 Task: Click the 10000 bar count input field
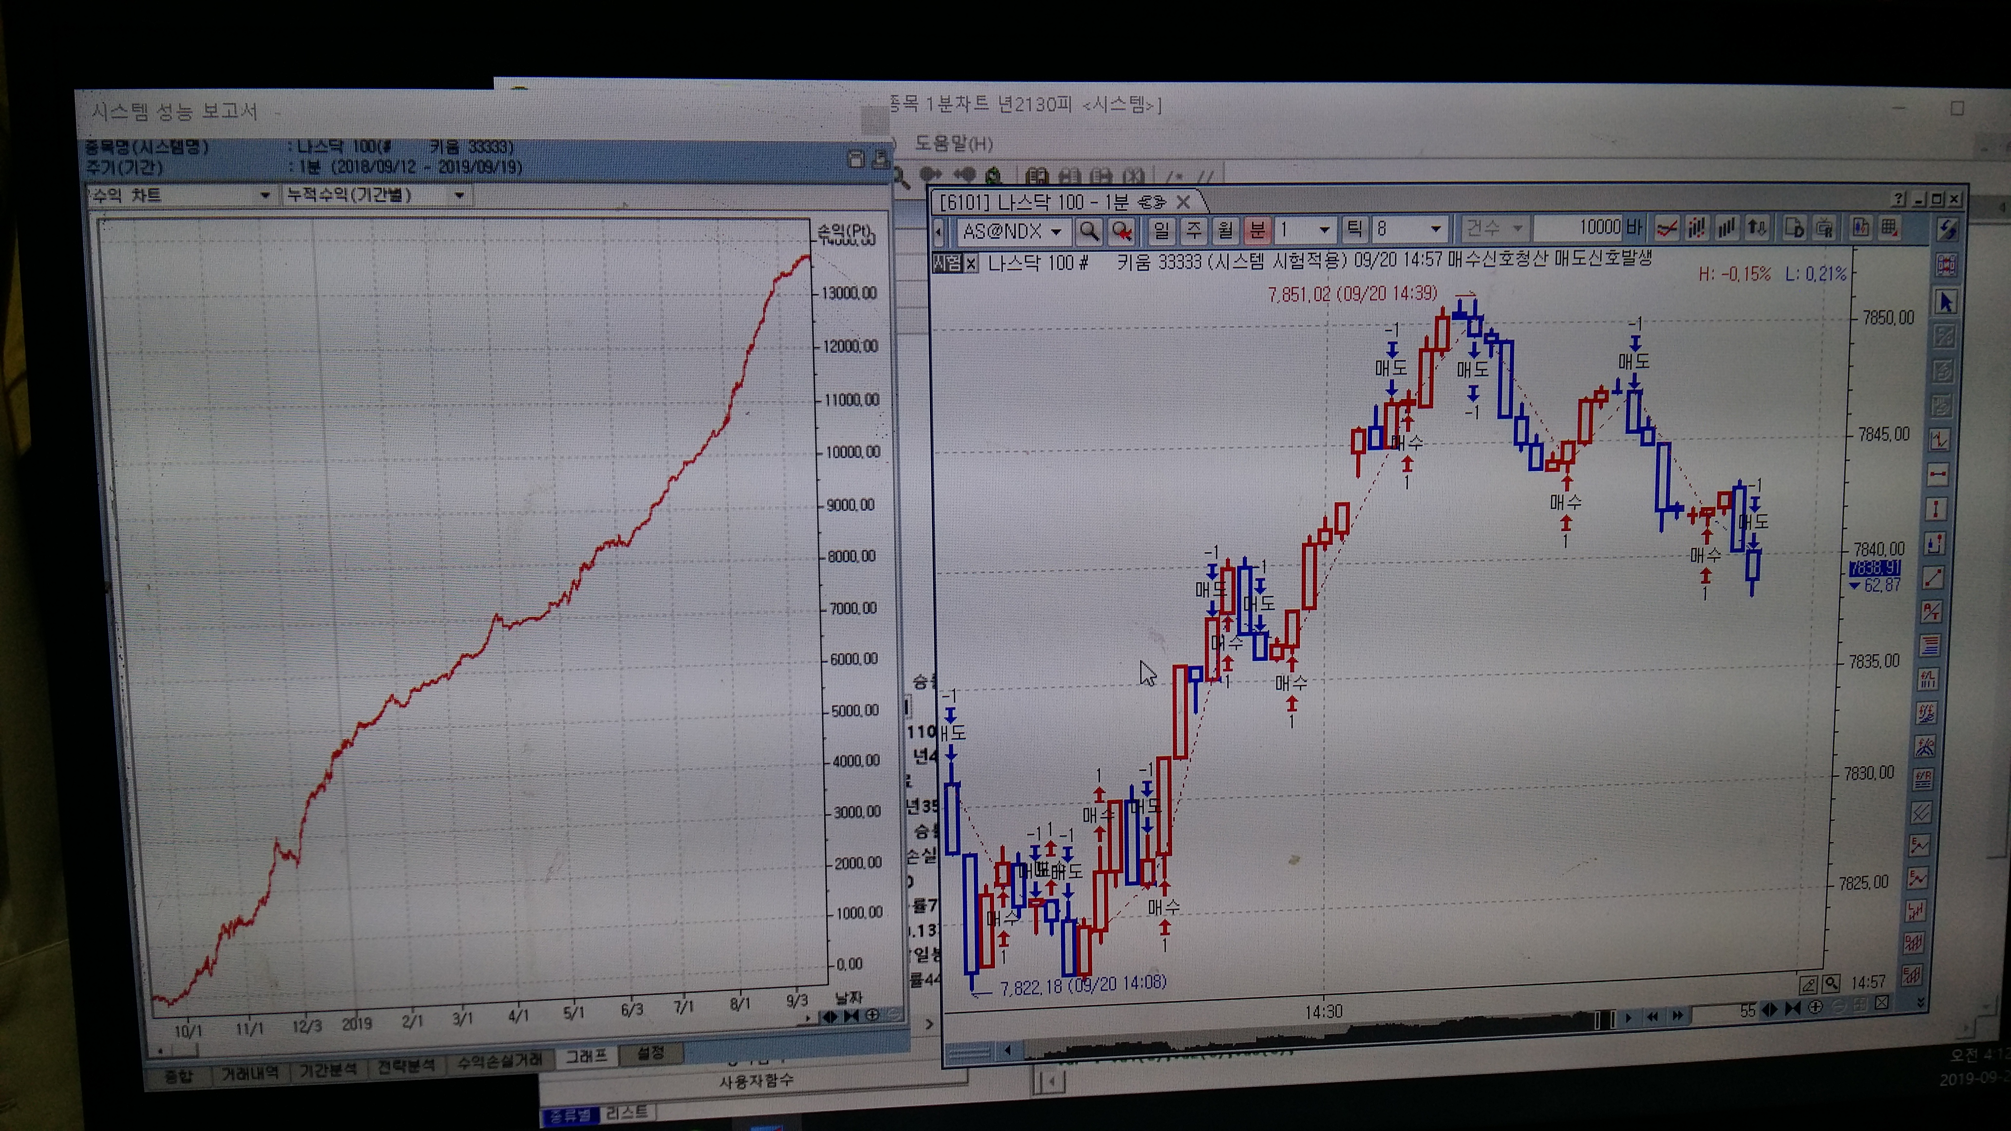1578,228
